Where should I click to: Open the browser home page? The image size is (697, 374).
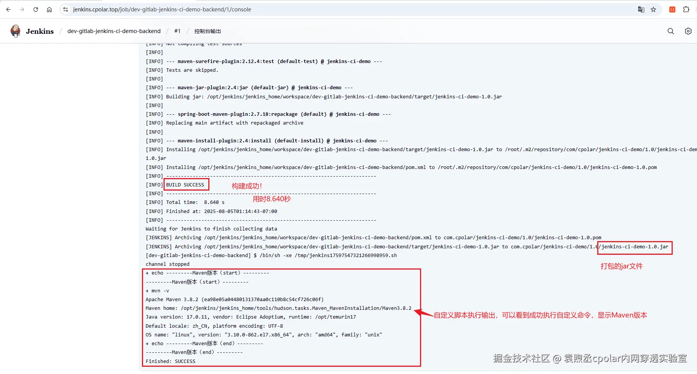49,9
